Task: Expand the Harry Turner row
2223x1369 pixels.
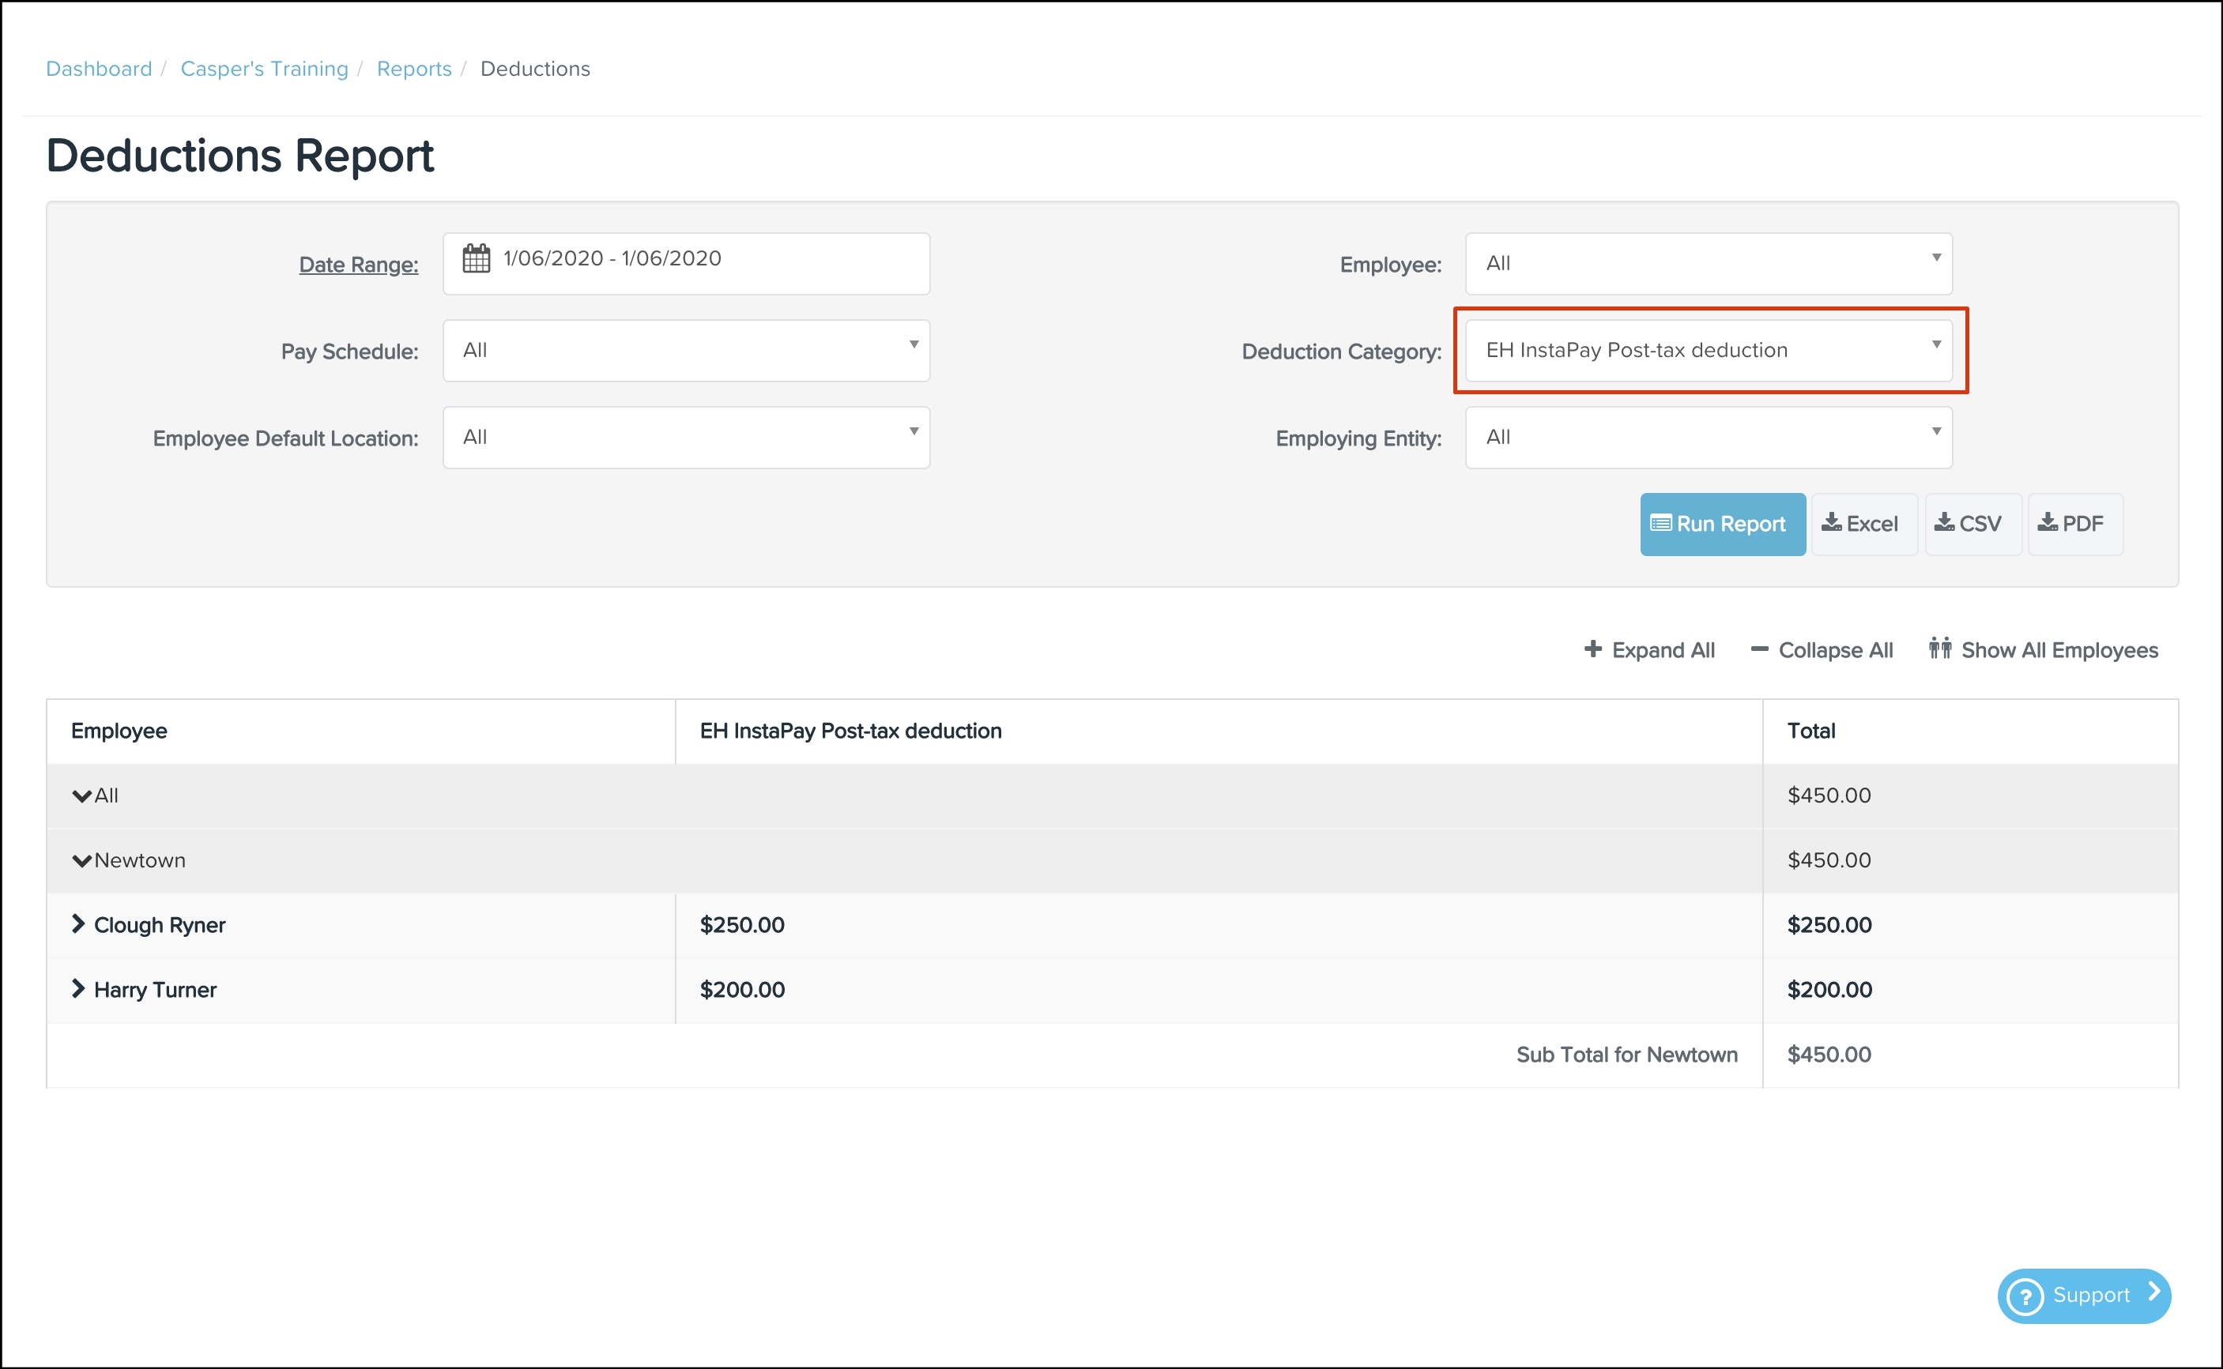Action: pyautogui.click(x=79, y=989)
